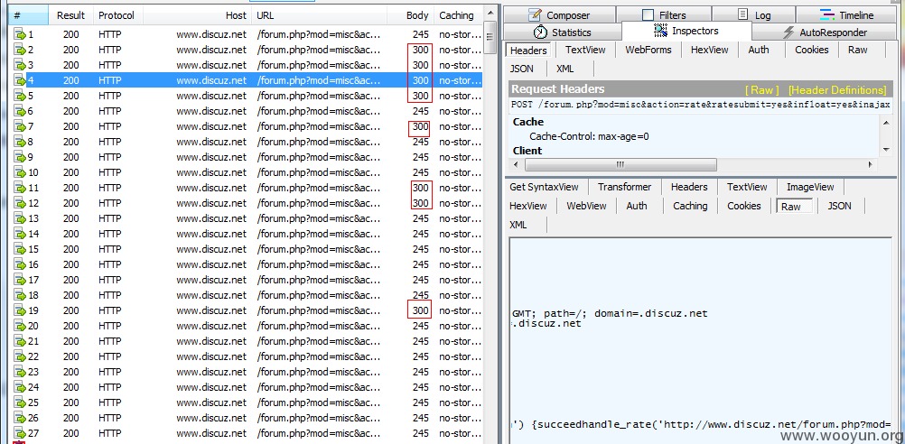The width and height of the screenshot is (905, 444).
Task: Open the response WebView tab
Action: [x=586, y=206]
